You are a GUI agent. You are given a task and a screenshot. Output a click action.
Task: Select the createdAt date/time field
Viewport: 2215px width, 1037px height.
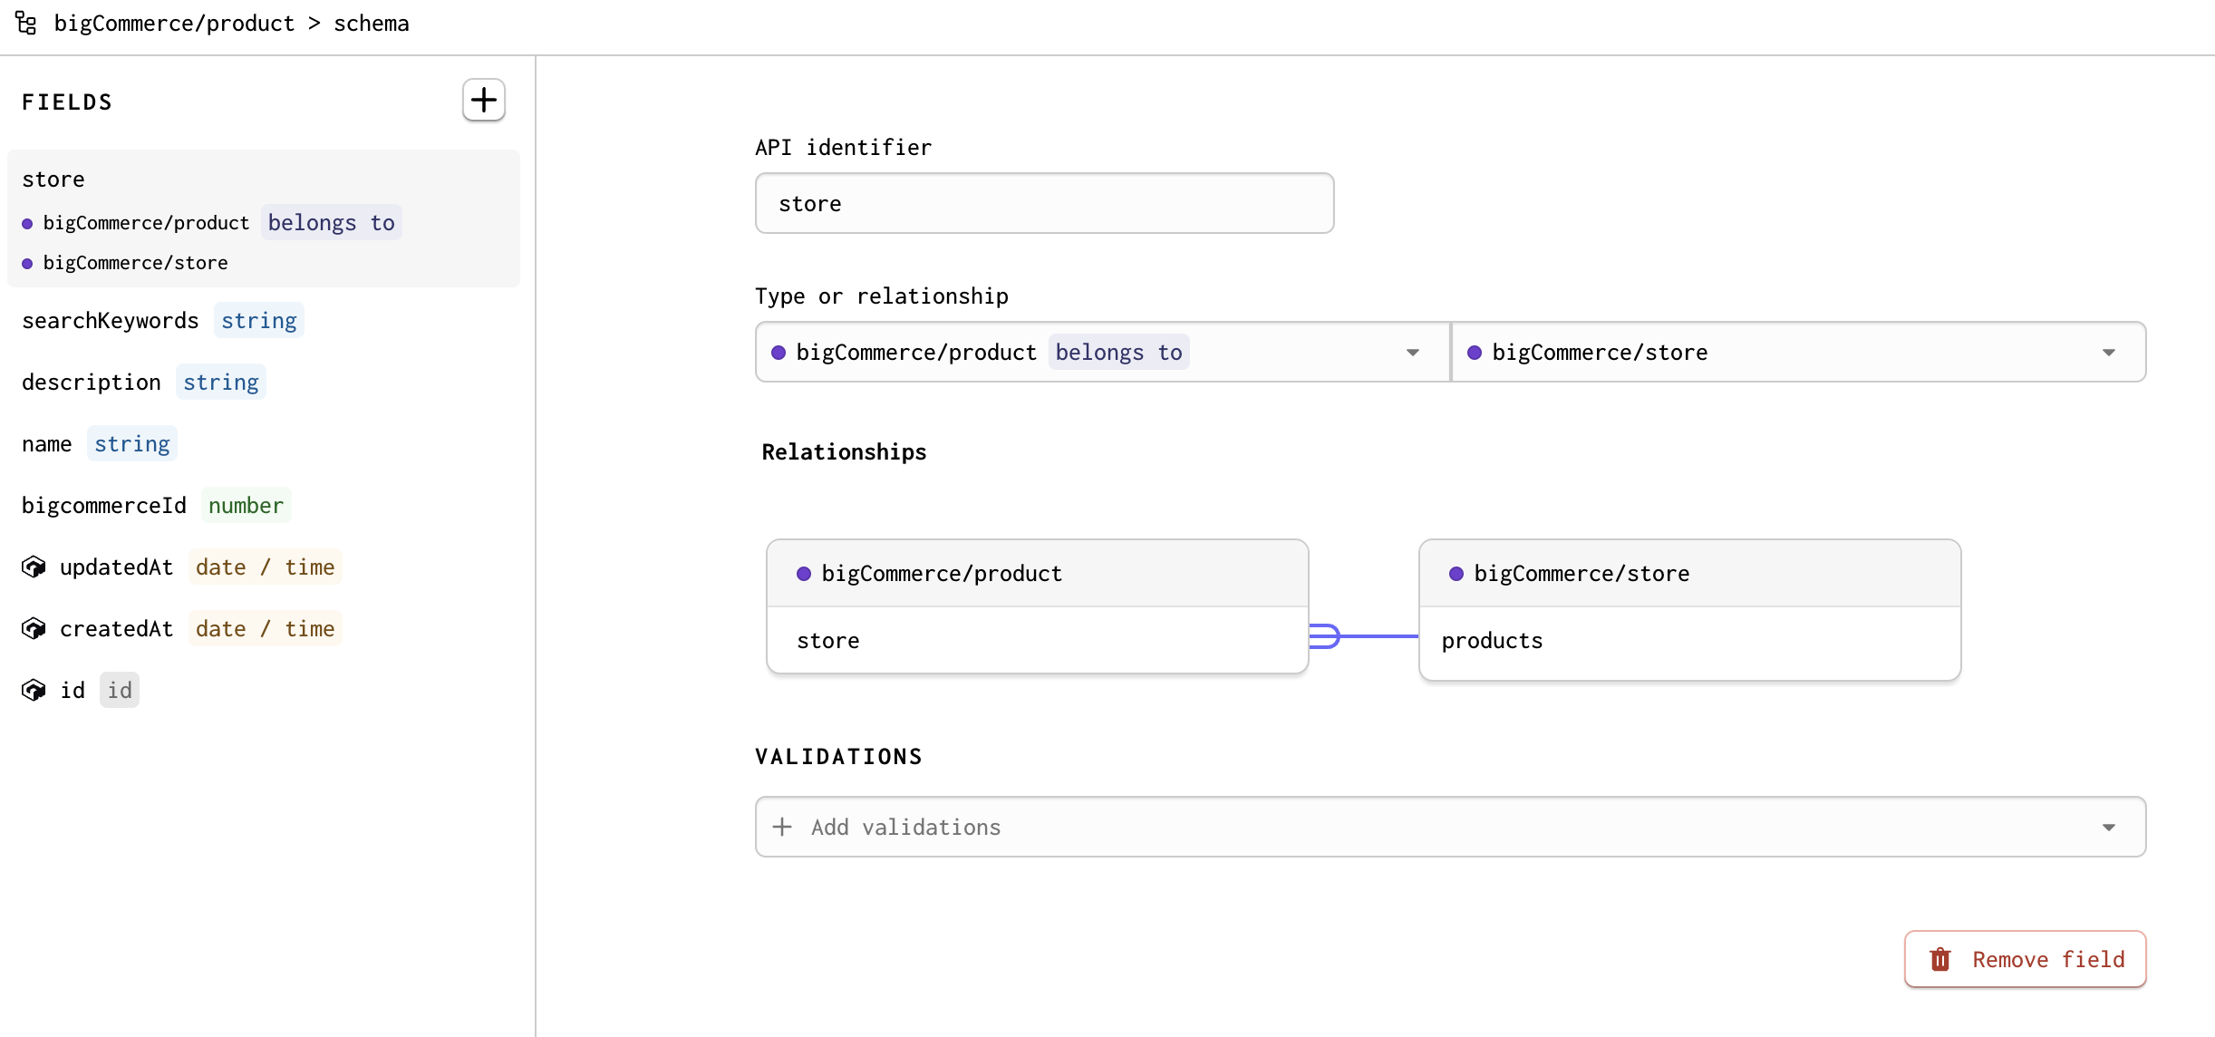pyautogui.click(x=264, y=628)
